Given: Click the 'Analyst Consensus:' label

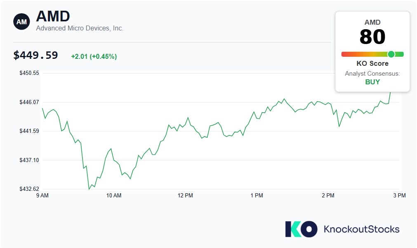Looking at the screenshot, I should pyautogui.click(x=372, y=74).
